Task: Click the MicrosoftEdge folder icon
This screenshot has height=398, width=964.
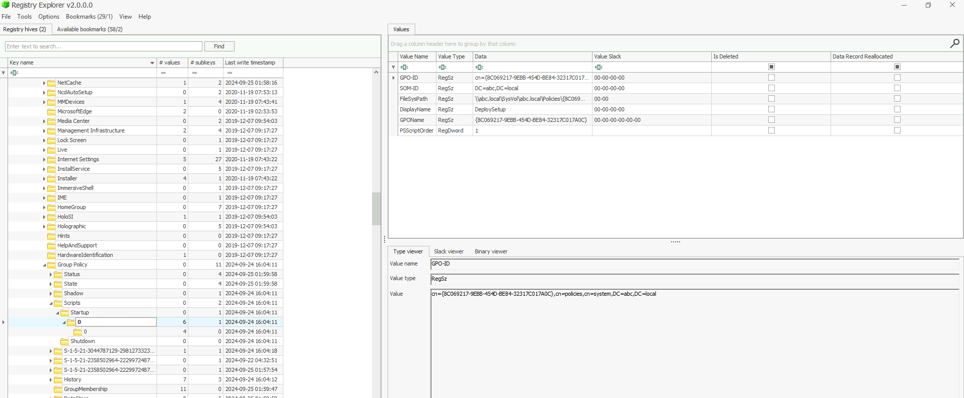Action: (x=51, y=111)
